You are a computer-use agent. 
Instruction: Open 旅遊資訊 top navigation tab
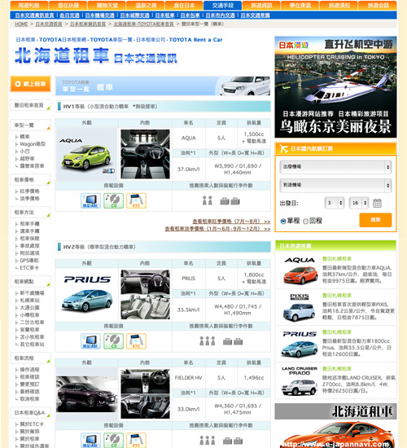tap(261, 5)
